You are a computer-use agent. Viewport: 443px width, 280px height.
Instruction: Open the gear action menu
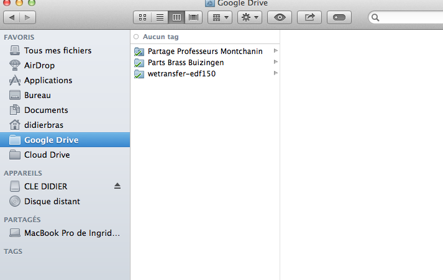click(x=250, y=17)
